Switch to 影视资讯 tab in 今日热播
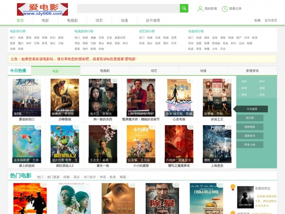 [x=253, y=70]
